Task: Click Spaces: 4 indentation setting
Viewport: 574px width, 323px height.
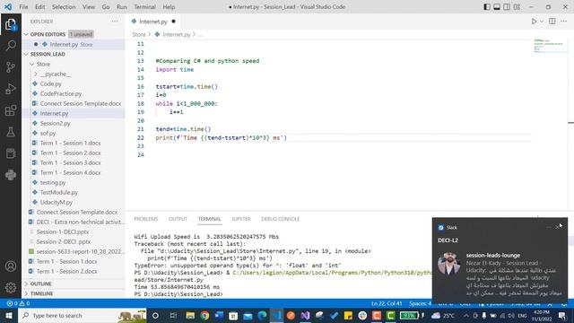Action: [x=421, y=303]
